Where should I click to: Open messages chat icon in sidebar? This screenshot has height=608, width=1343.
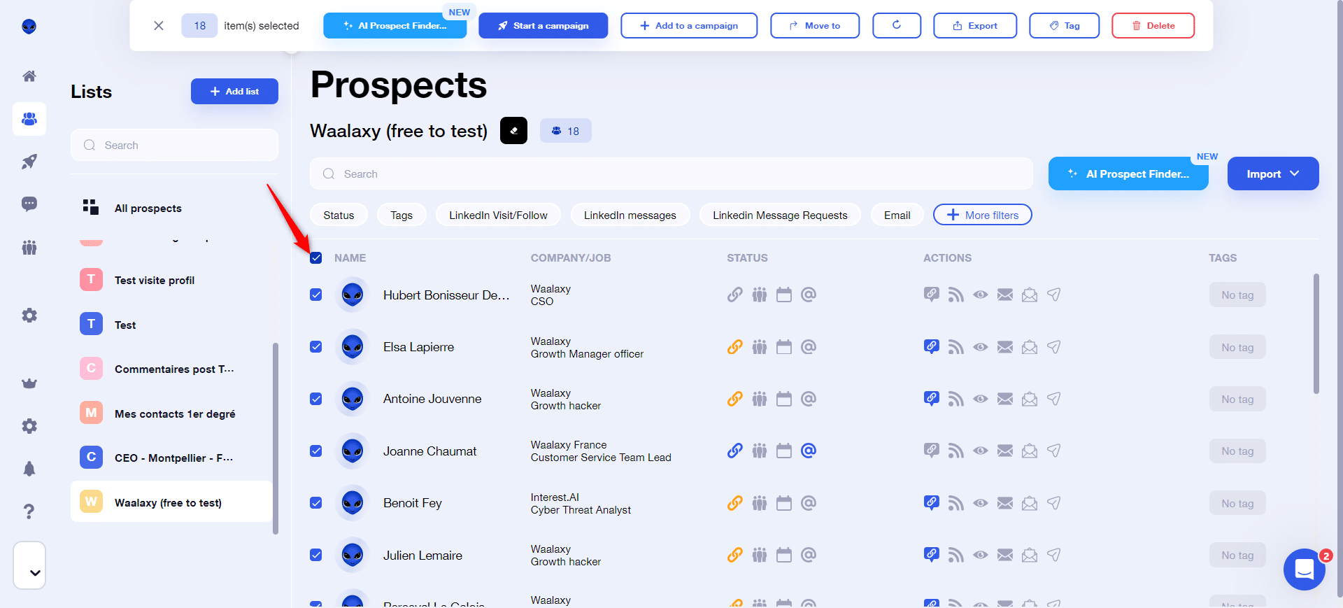tap(29, 204)
